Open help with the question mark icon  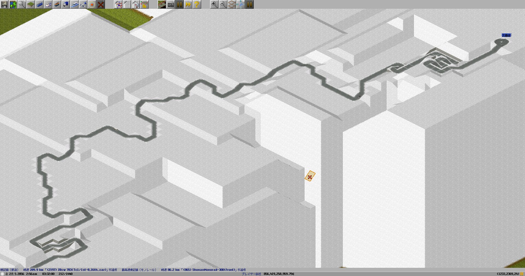click(197, 4)
